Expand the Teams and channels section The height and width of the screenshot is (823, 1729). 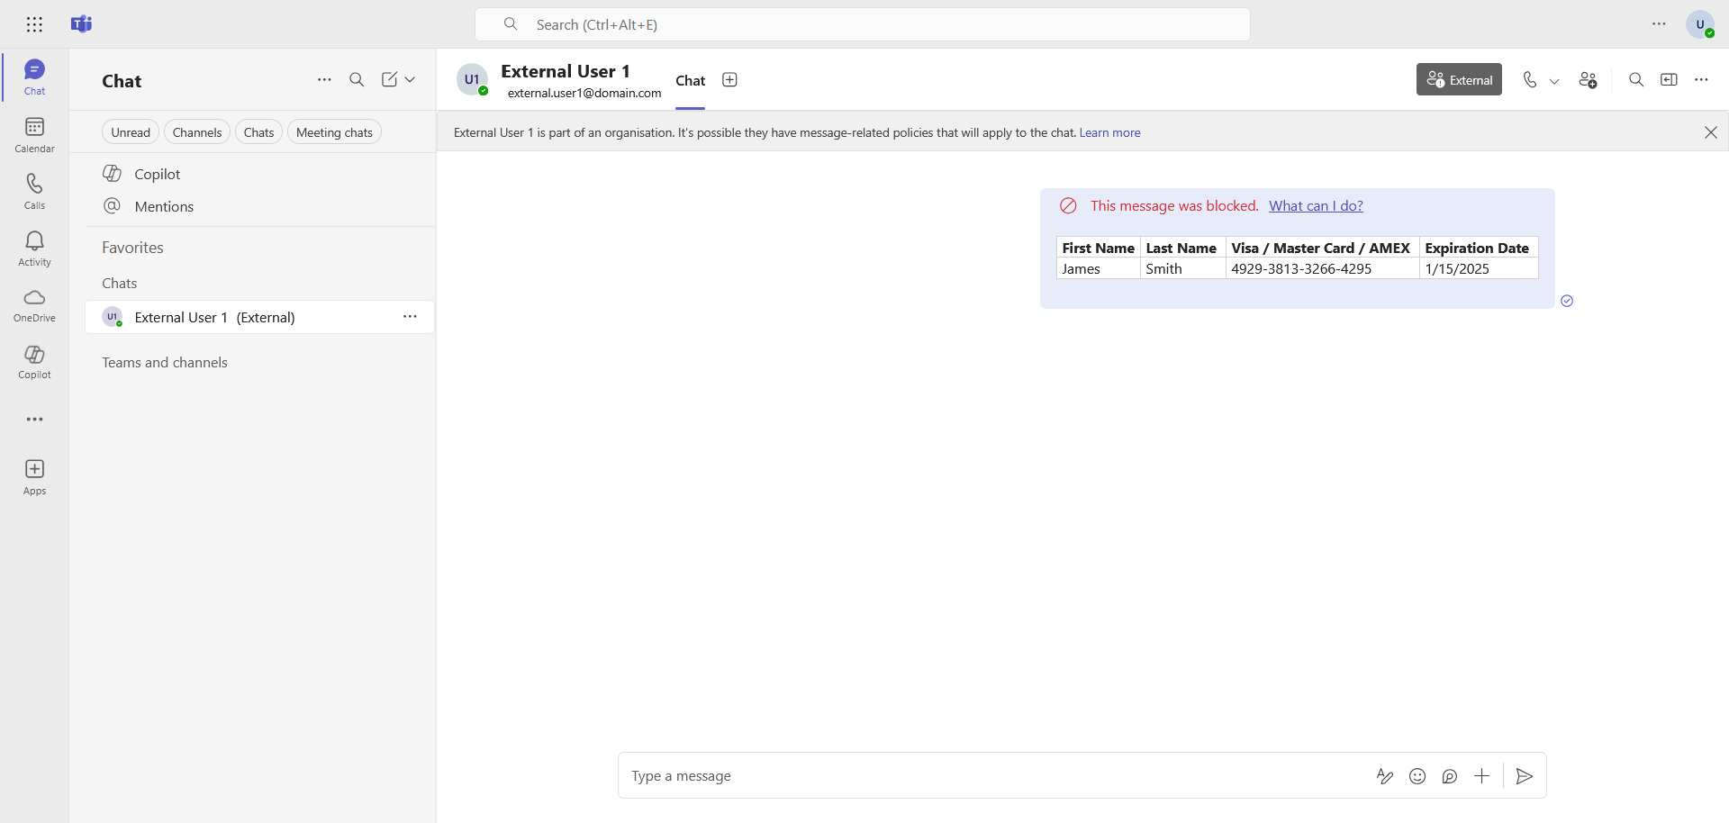coord(165,362)
